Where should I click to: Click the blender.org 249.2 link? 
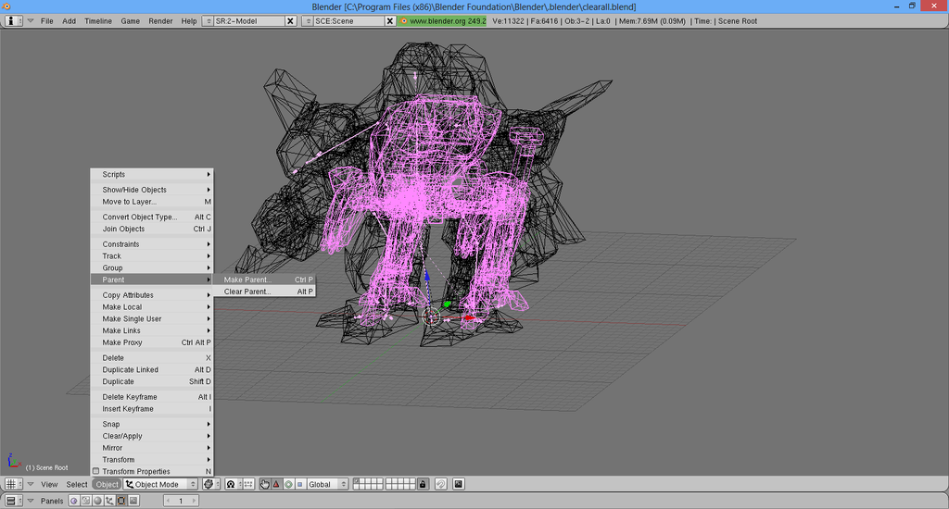coord(442,20)
